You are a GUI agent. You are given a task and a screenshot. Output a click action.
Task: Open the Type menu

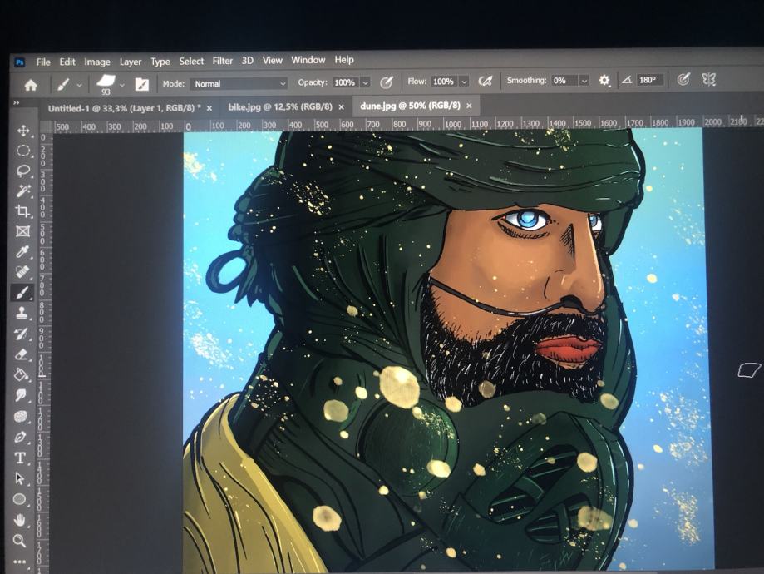(x=160, y=62)
